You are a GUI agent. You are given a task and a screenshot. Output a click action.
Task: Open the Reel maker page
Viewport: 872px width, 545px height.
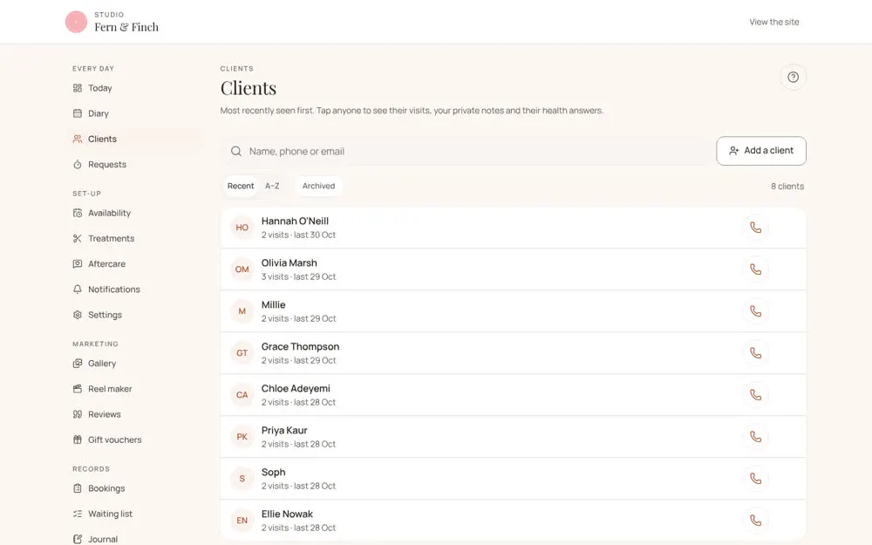[x=133, y=389]
